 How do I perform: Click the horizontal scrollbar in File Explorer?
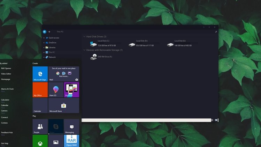pyautogui.click(x=146, y=120)
